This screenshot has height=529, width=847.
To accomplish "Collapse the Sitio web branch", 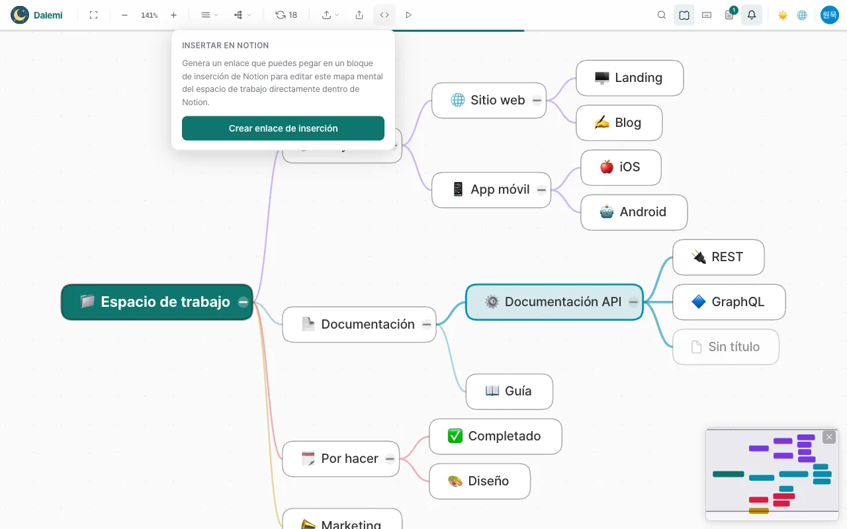I will (x=537, y=101).
